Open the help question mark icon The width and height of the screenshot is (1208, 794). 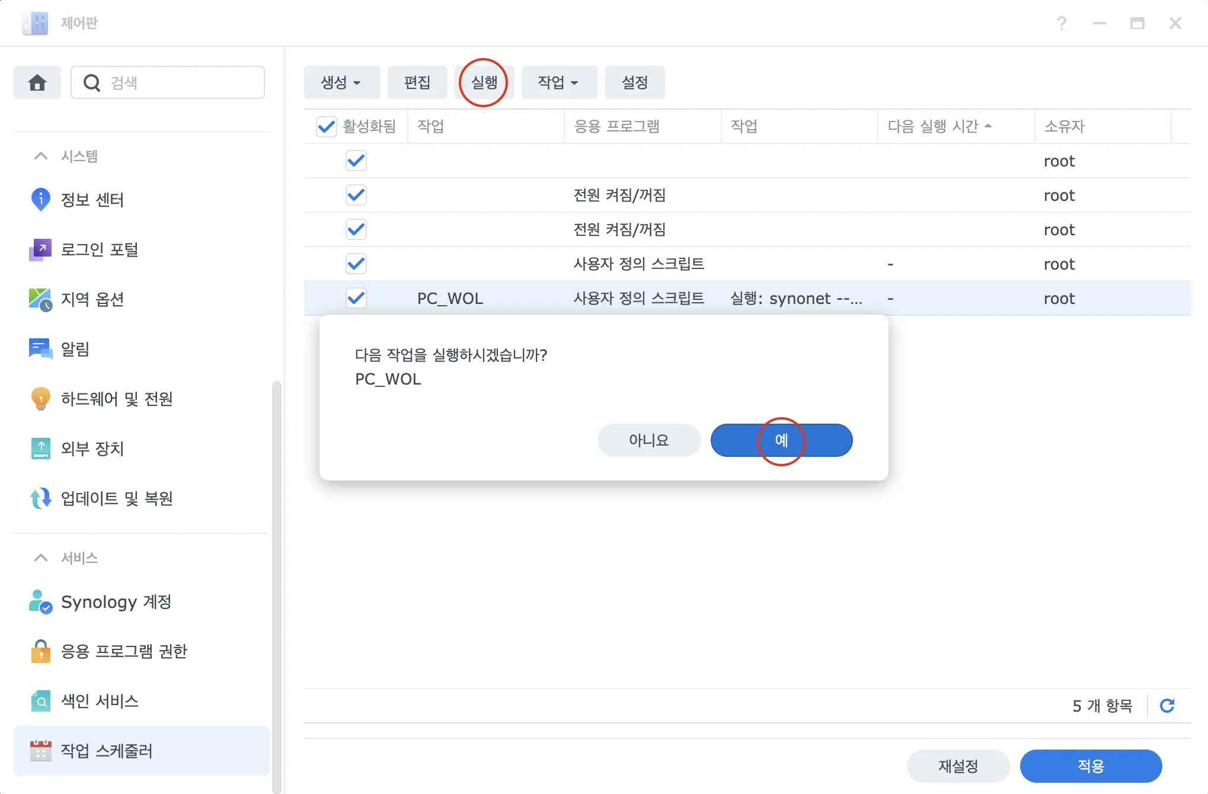(1061, 23)
